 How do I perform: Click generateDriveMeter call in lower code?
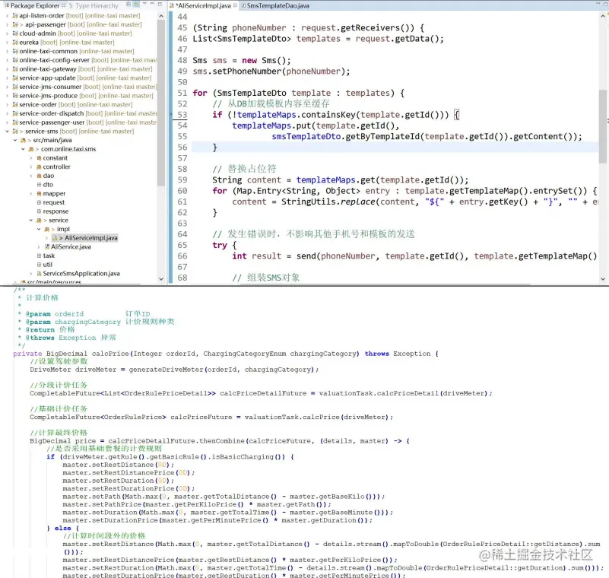[x=167, y=370]
